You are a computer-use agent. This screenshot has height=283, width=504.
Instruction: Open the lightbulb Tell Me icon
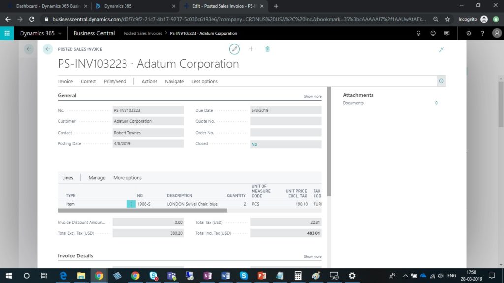[418, 33]
